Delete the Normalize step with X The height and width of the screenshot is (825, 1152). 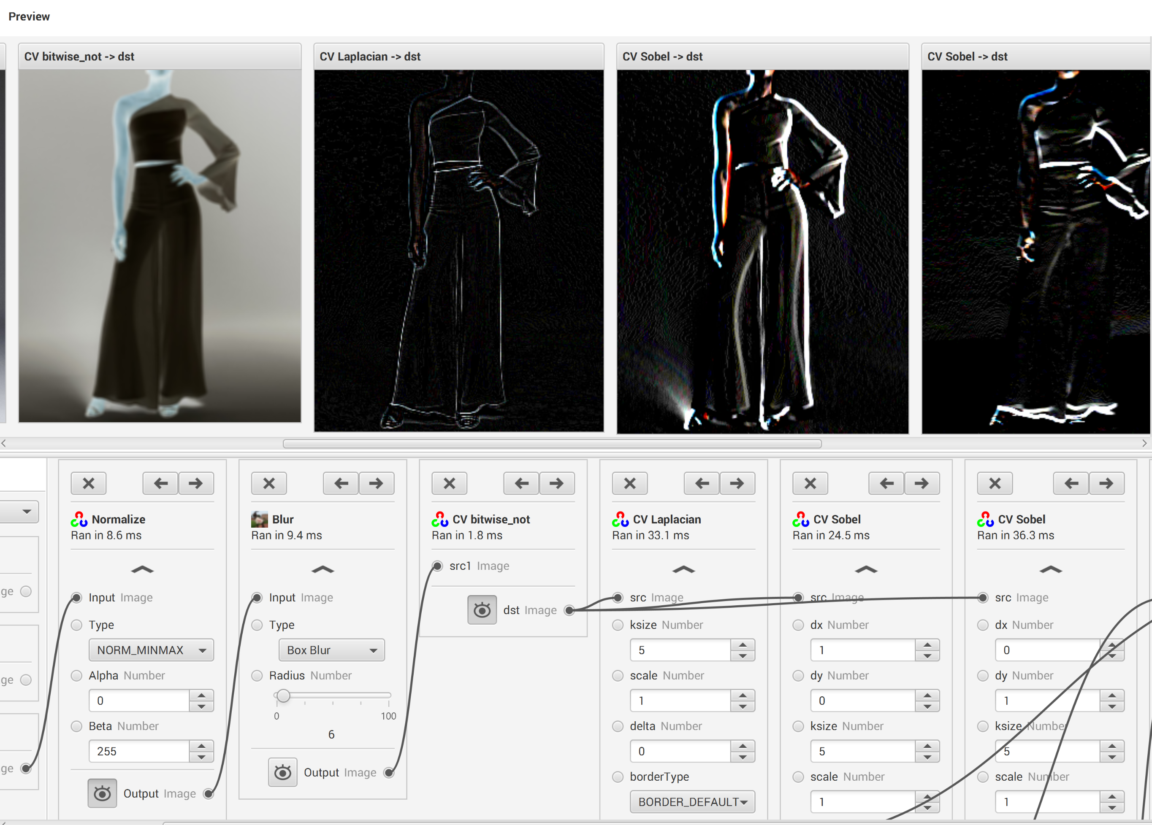(x=88, y=483)
